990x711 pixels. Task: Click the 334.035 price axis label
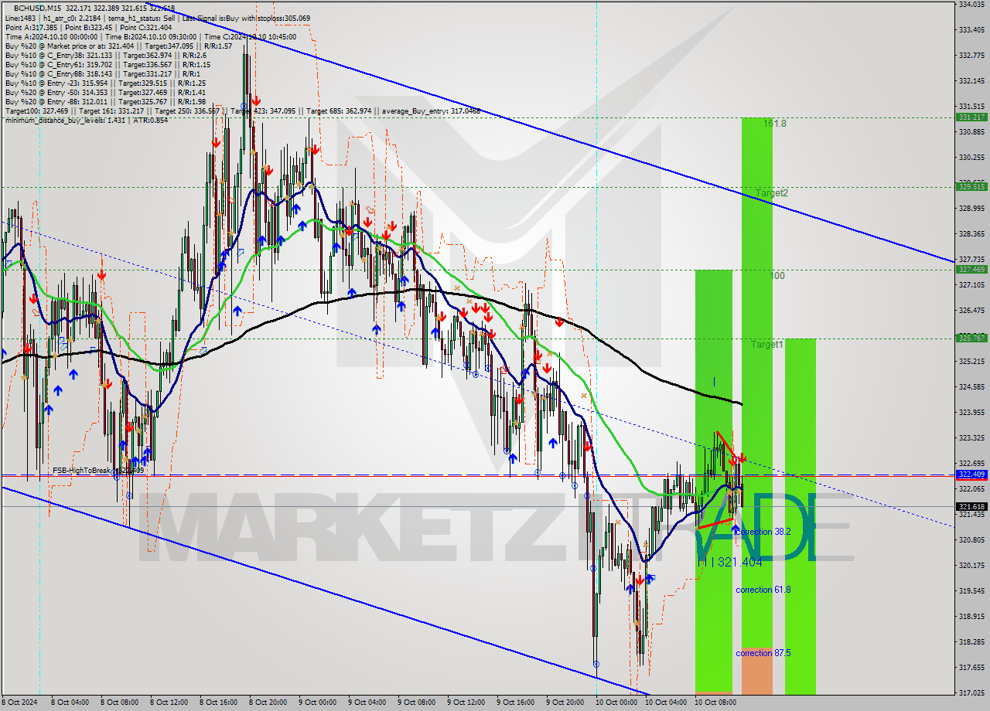(x=971, y=4)
